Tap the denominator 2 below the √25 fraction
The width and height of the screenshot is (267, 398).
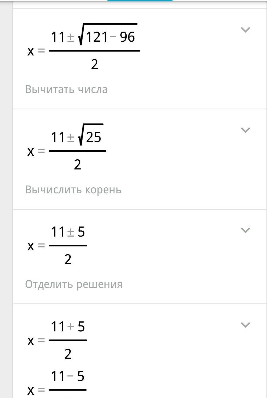point(77,165)
